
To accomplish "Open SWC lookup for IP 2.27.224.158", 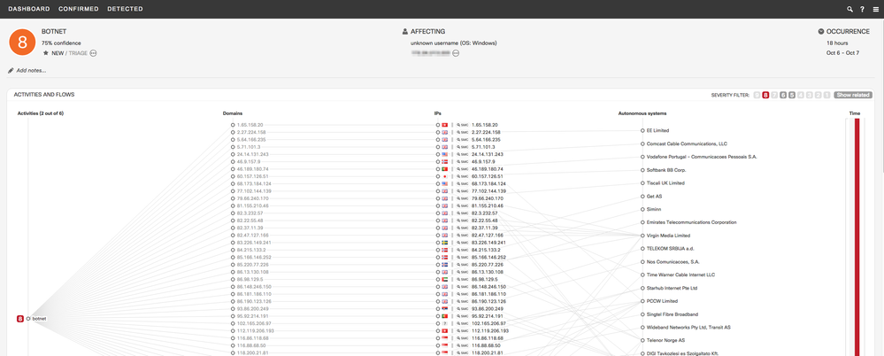I will 462,132.
